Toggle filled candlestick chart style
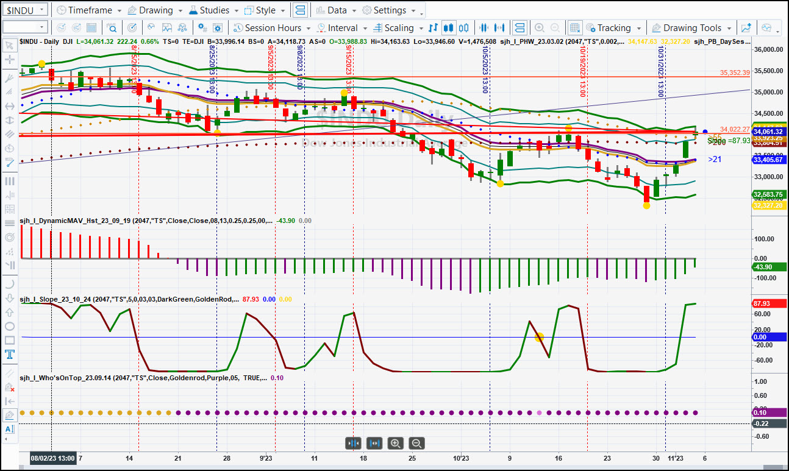The height and width of the screenshot is (471, 789). tap(449, 28)
